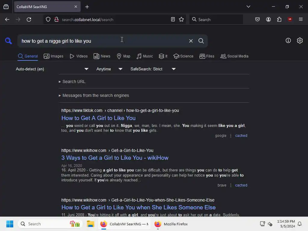Screen dimensions: 308x231
Task: Switch to the It tab
Action: click(163, 56)
